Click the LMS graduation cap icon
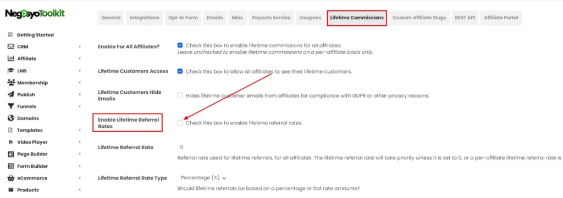The image size is (563, 198). coord(10,71)
